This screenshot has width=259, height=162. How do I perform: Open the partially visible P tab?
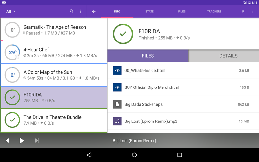(243, 11)
